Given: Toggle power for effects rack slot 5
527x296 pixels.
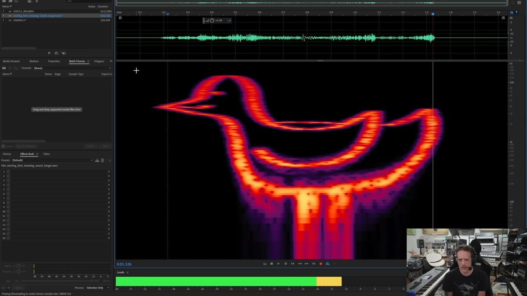Looking at the screenshot, I should tap(8, 189).
